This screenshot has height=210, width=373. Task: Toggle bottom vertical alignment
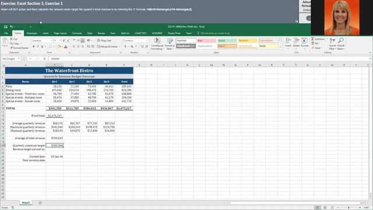click(83, 40)
